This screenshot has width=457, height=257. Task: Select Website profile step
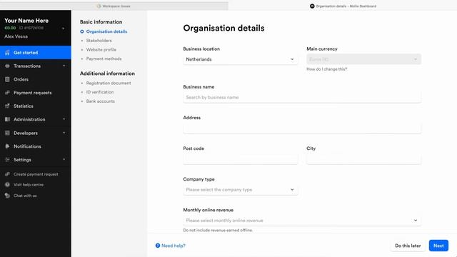101,49
